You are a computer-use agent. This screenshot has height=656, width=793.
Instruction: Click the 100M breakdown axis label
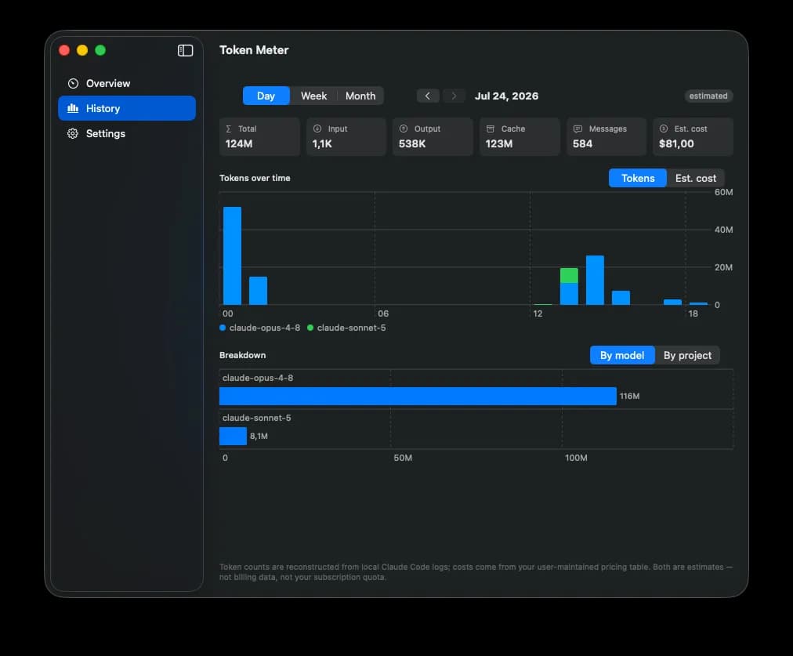pyautogui.click(x=576, y=458)
